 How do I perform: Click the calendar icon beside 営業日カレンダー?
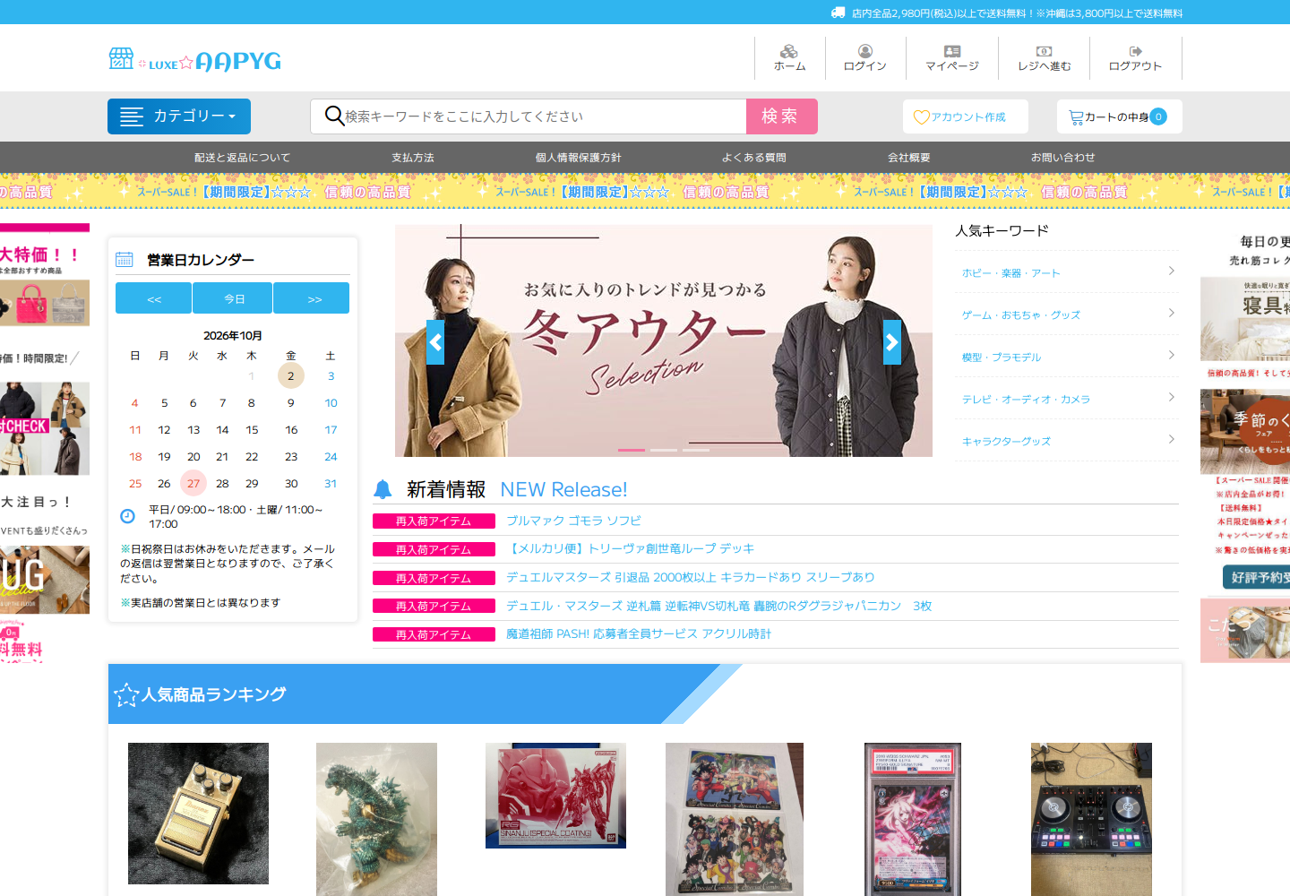point(125,260)
